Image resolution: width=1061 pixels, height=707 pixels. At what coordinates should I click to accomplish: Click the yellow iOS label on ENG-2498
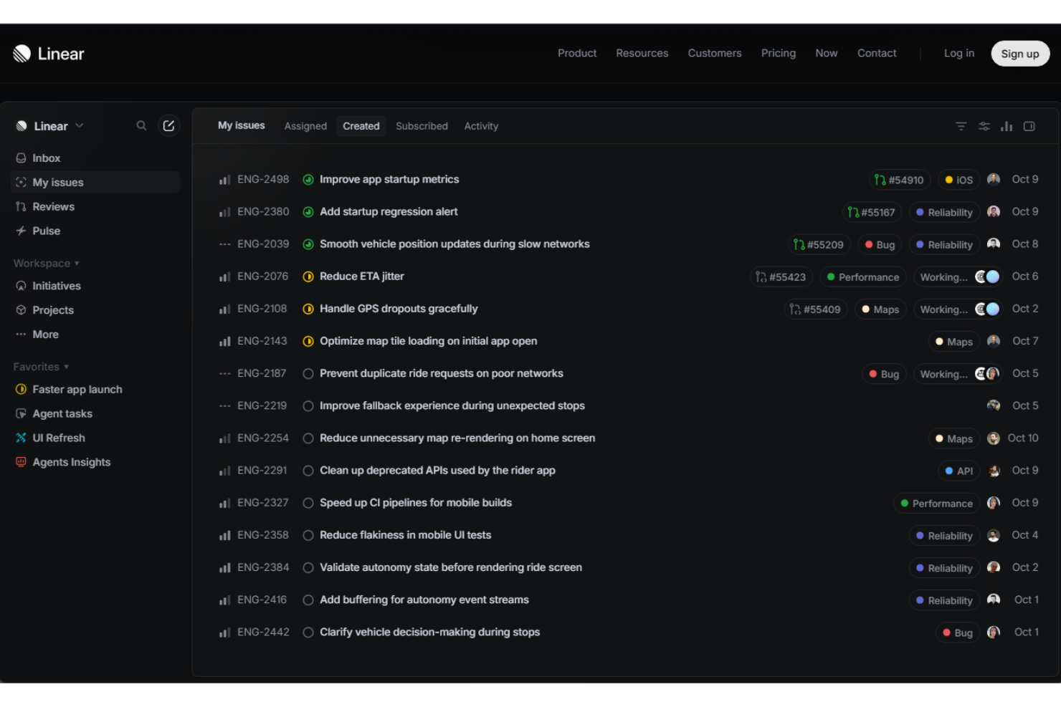tap(958, 180)
